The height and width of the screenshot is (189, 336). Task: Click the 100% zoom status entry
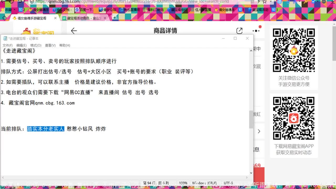[x=183, y=183]
